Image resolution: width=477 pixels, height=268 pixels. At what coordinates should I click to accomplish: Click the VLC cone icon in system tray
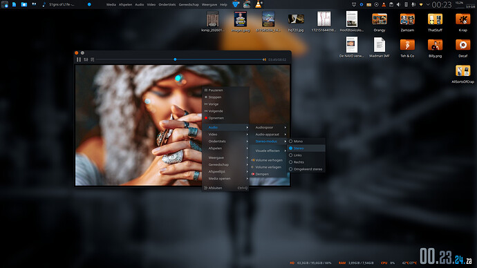point(384,5)
